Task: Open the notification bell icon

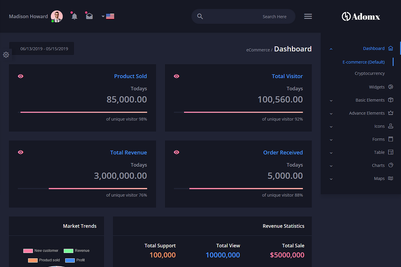Action: 74,16
